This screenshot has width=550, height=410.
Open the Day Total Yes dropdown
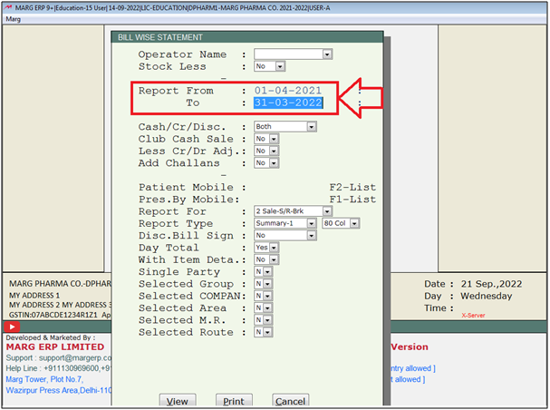point(274,248)
